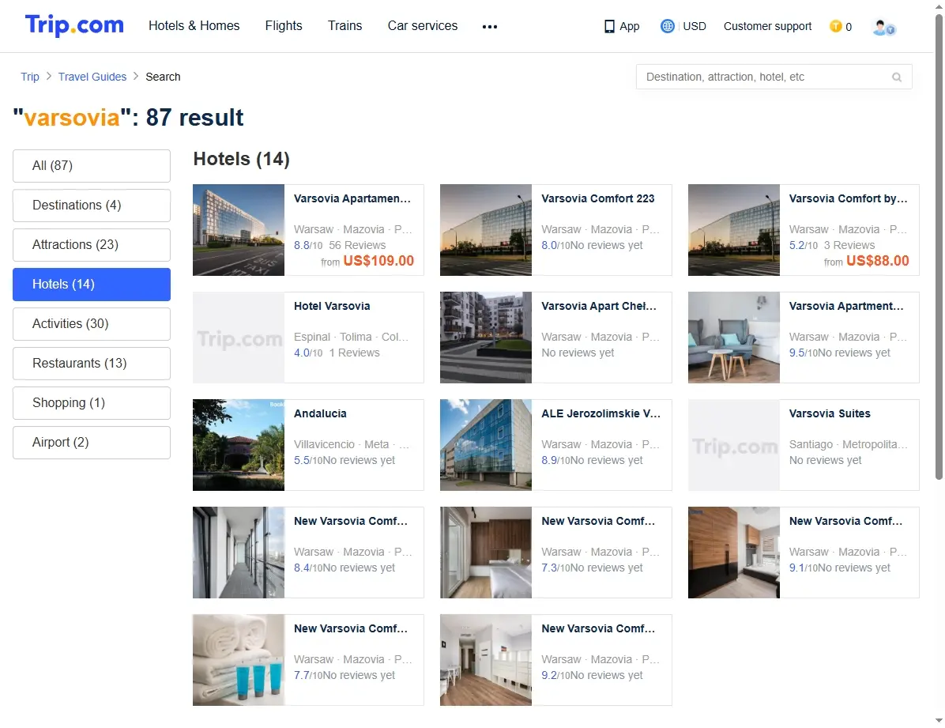
Task: Click the Espinal · Tolima location text
Action: tap(352, 337)
